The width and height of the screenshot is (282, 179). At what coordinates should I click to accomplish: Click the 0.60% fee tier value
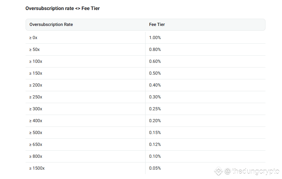tap(155, 61)
